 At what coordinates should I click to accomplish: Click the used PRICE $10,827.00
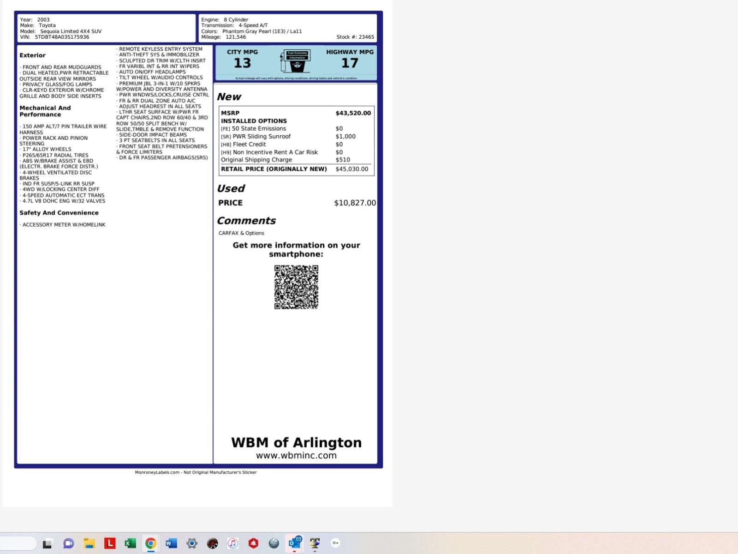(x=355, y=203)
